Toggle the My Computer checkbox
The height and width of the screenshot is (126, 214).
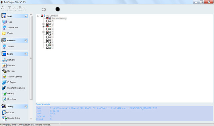(42, 16)
